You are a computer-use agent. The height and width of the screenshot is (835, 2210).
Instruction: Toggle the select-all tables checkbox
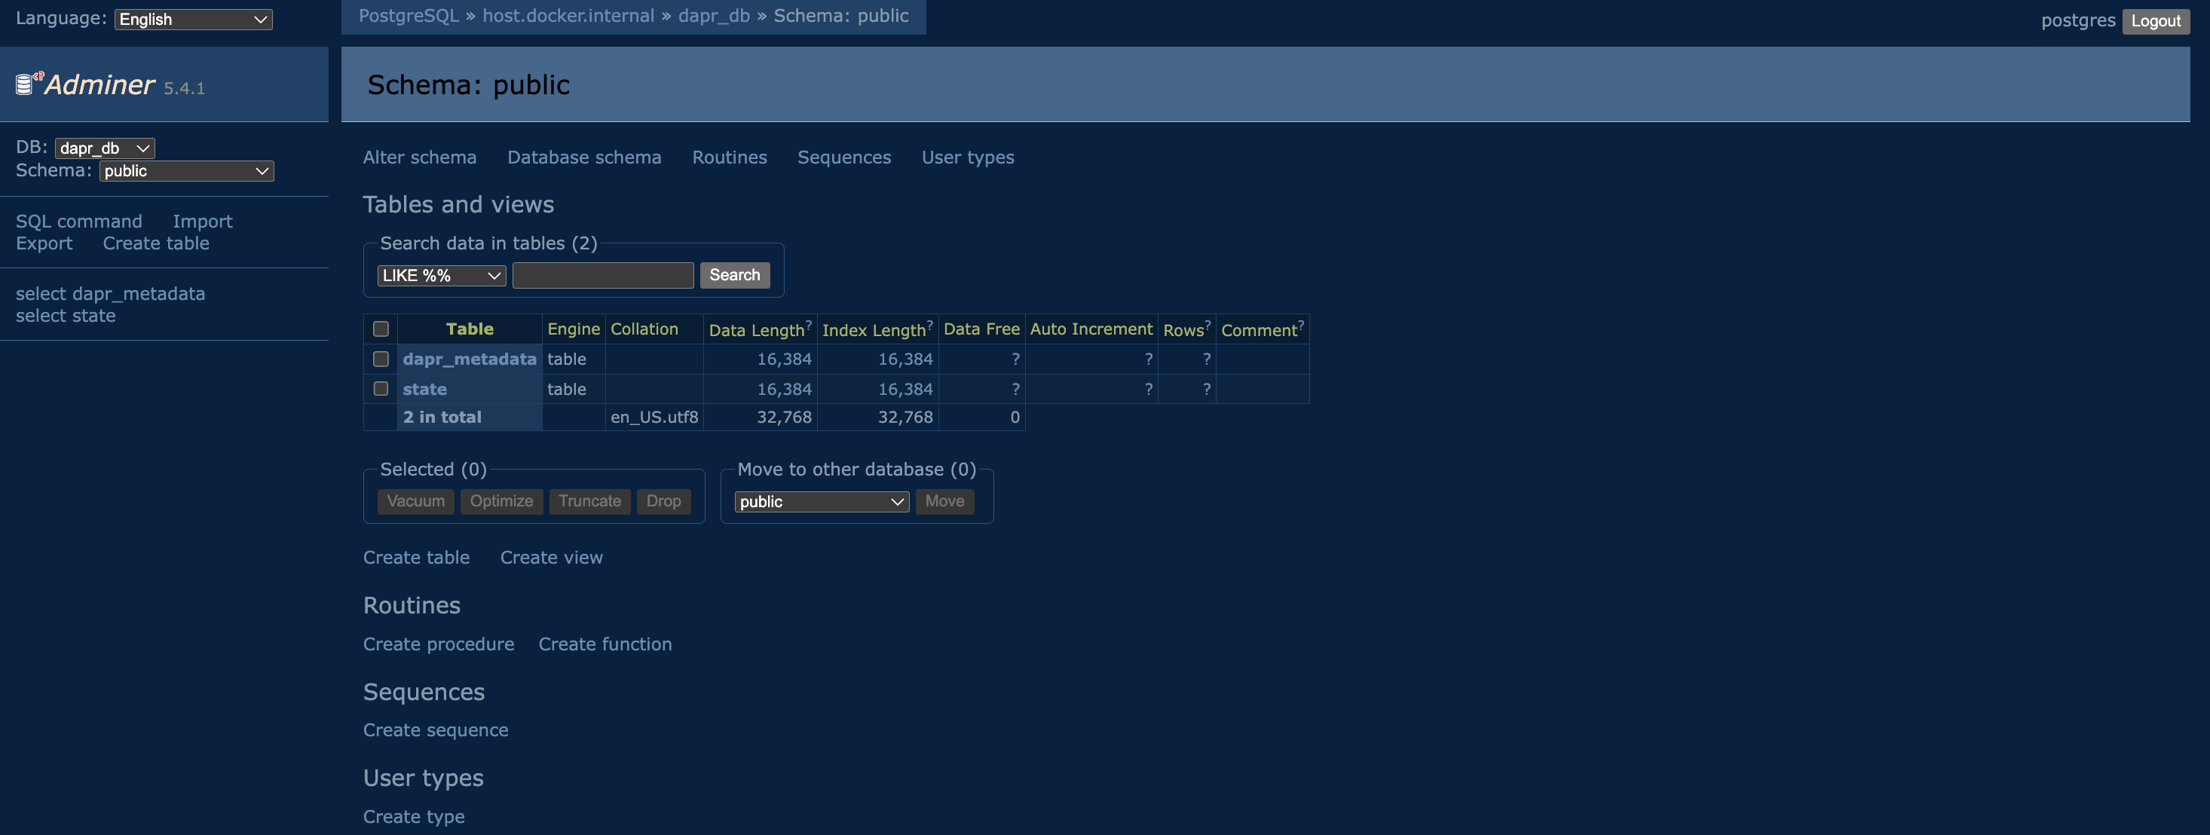pos(381,329)
